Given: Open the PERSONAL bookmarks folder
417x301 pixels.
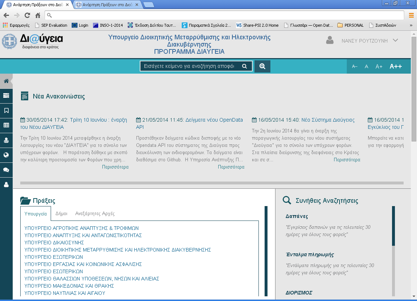Looking at the screenshot, I should (350, 25).
